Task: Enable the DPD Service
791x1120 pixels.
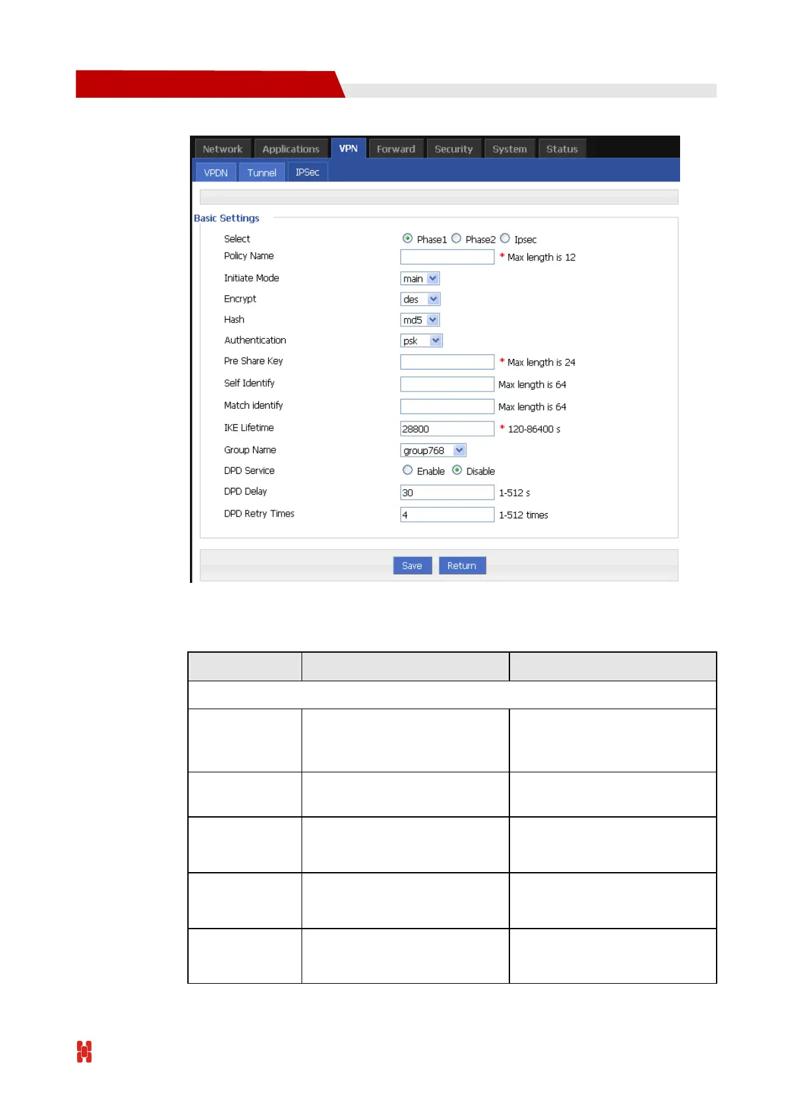Action: click(x=408, y=471)
